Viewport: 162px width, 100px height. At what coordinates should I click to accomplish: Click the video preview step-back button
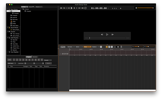tap(102, 35)
